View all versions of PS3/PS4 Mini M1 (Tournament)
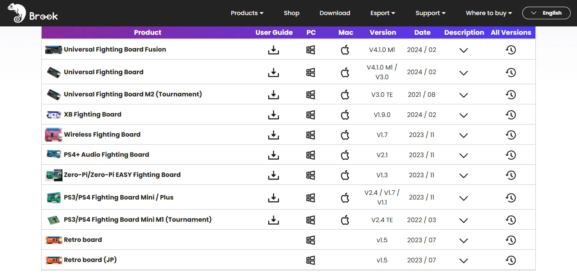 tap(511, 220)
